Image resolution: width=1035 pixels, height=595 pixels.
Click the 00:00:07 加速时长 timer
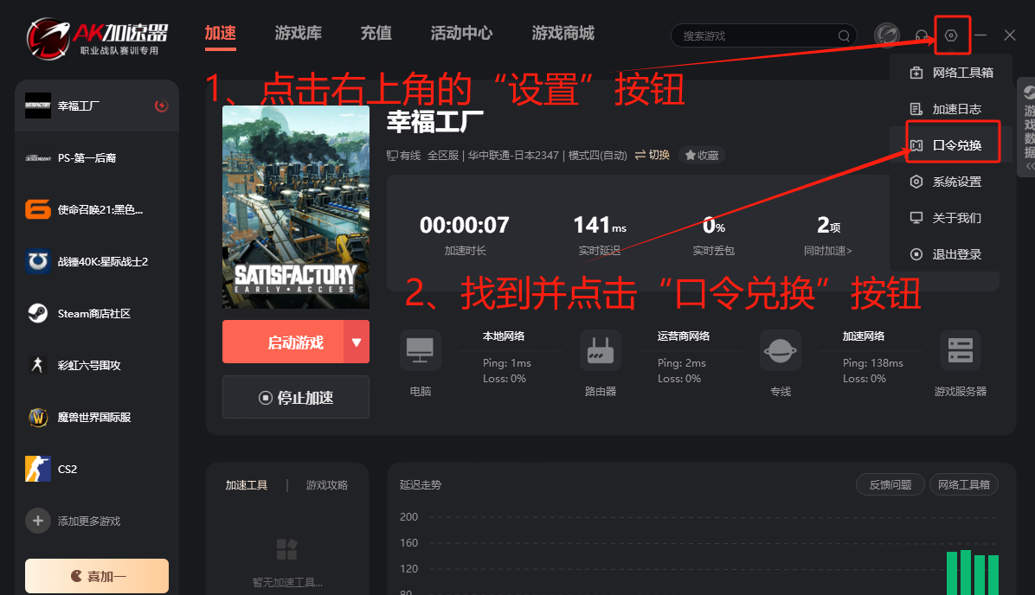click(x=465, y=225)
